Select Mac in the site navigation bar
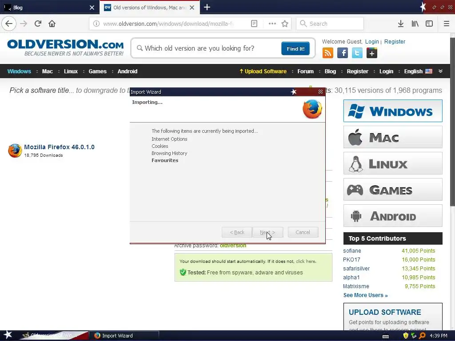 (x=47, y=71)
